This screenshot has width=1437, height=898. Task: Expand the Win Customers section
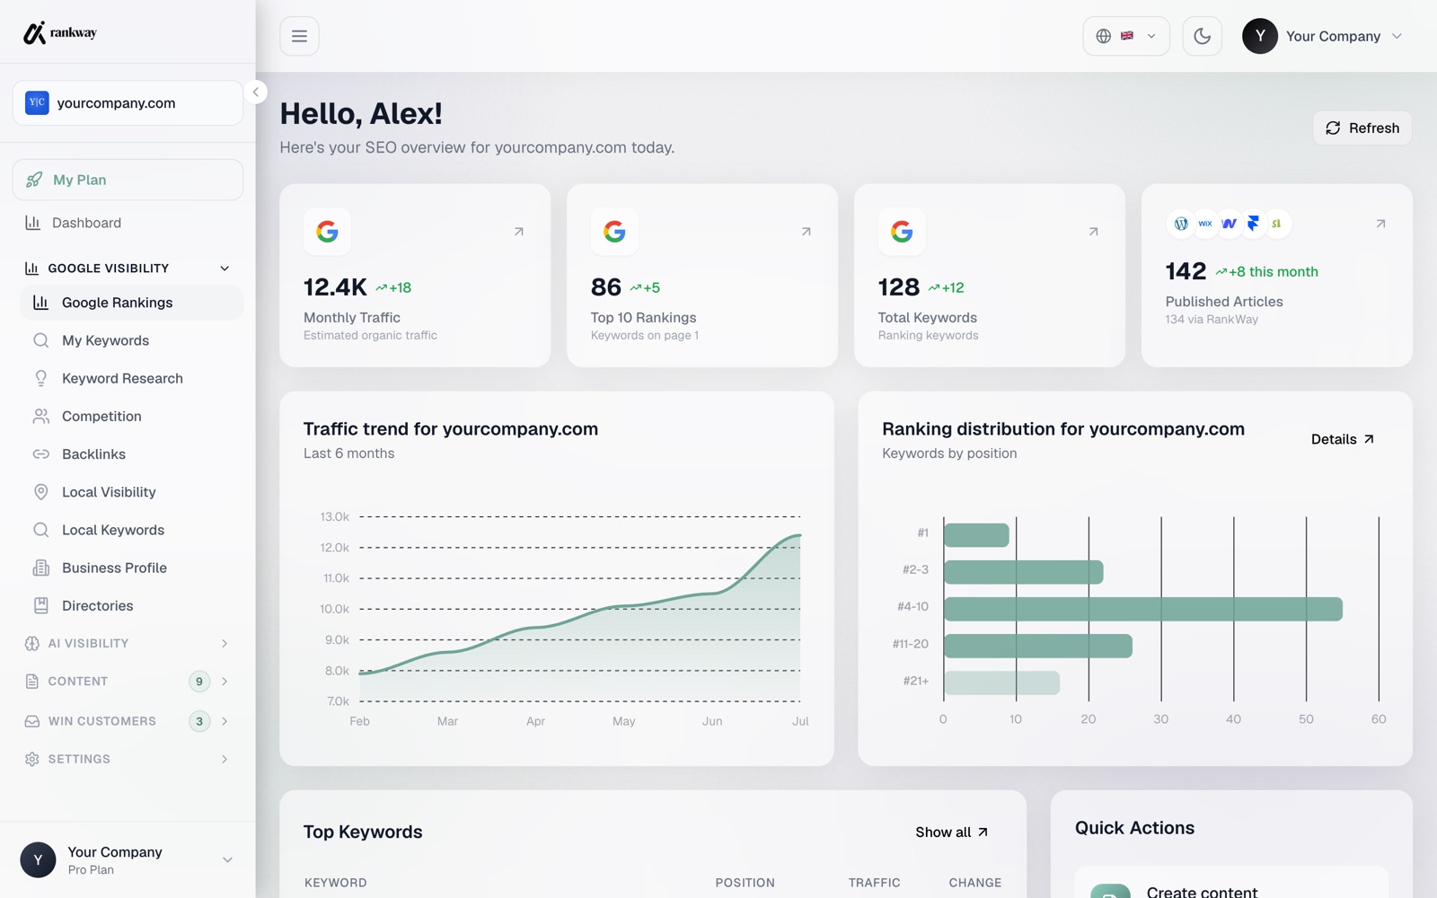point(128,721)
